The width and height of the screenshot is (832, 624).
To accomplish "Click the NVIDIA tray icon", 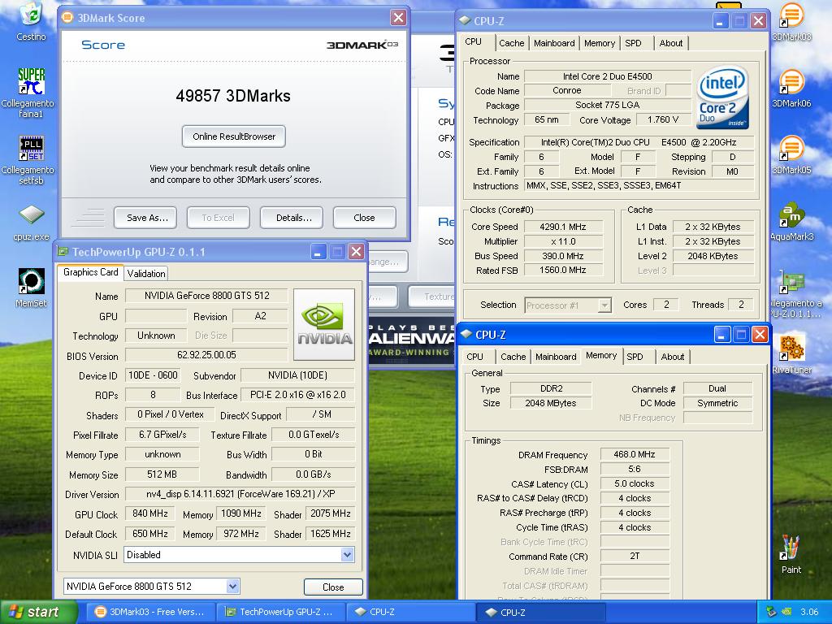I will (x=787, y=612).
